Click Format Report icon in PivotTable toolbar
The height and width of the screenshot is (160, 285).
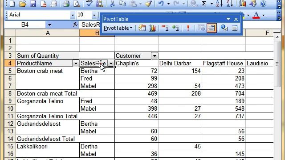(x=142, y=28)
